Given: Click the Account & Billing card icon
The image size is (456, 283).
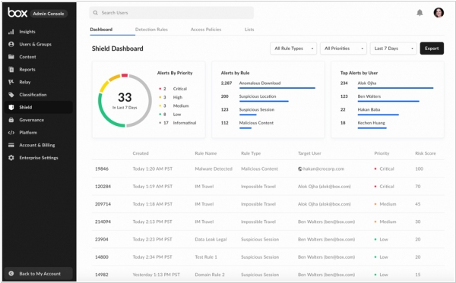Looking at the screenshot, I should click(11, 145).
